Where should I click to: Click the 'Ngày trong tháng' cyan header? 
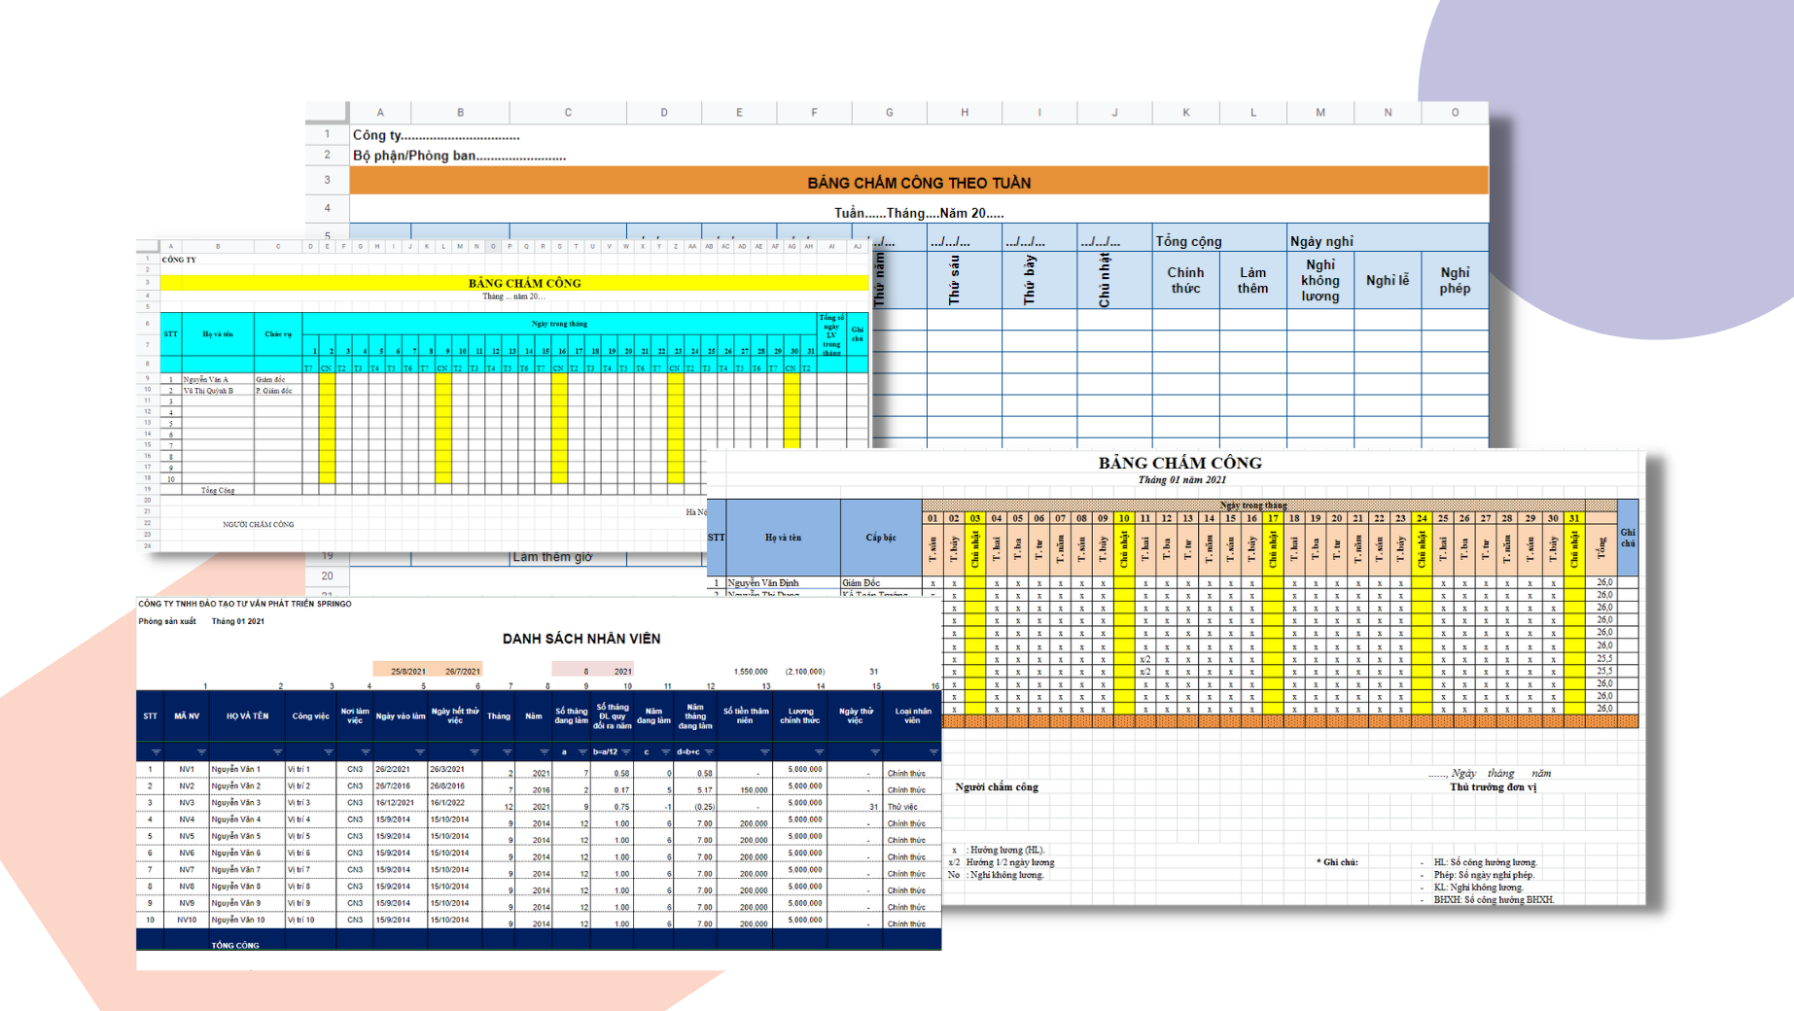[x=559, y=324]
